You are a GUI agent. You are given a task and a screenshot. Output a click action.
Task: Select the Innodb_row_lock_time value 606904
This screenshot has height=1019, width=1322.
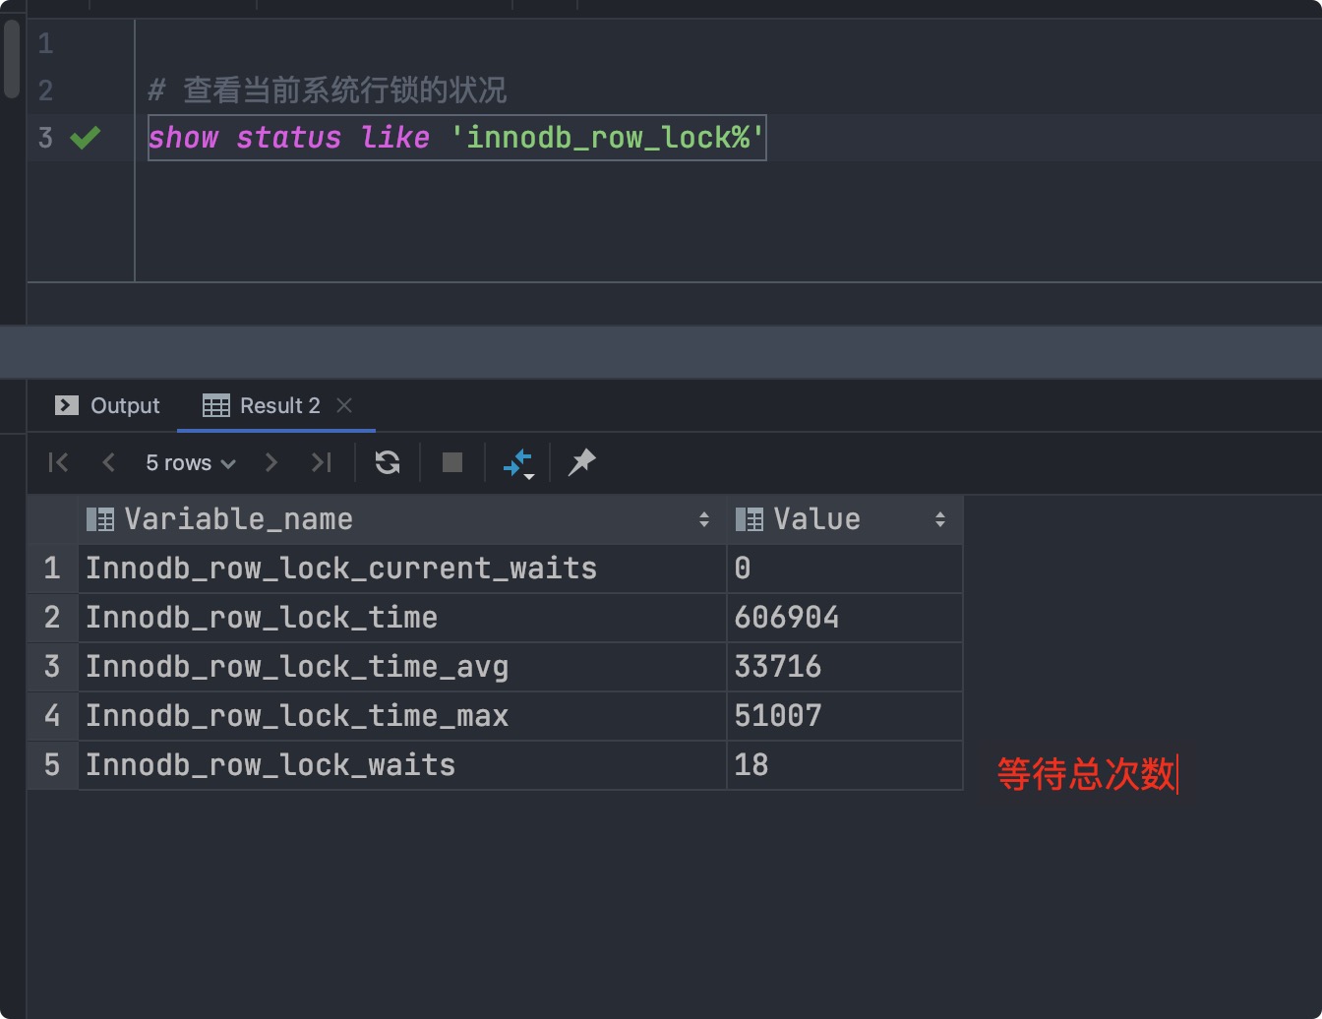coord(787,618)
